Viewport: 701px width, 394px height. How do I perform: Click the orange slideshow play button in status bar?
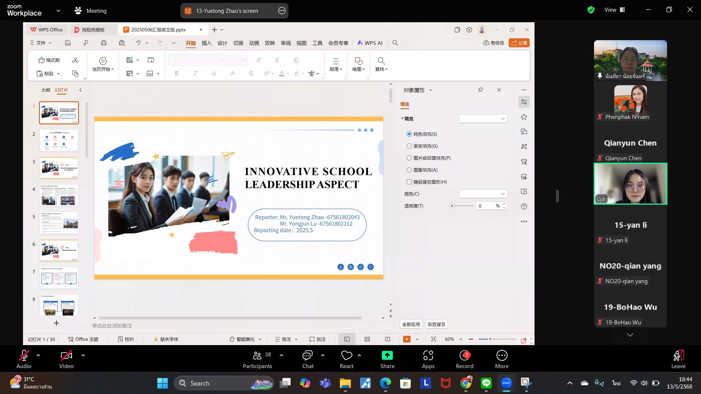click(407, 339)
